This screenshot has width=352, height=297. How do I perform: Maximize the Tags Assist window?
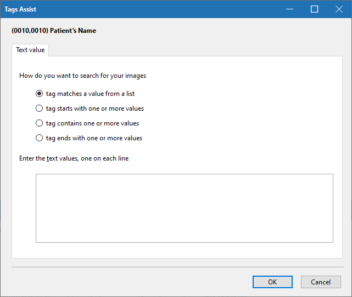pyautogui.click(x=314, y=9)
